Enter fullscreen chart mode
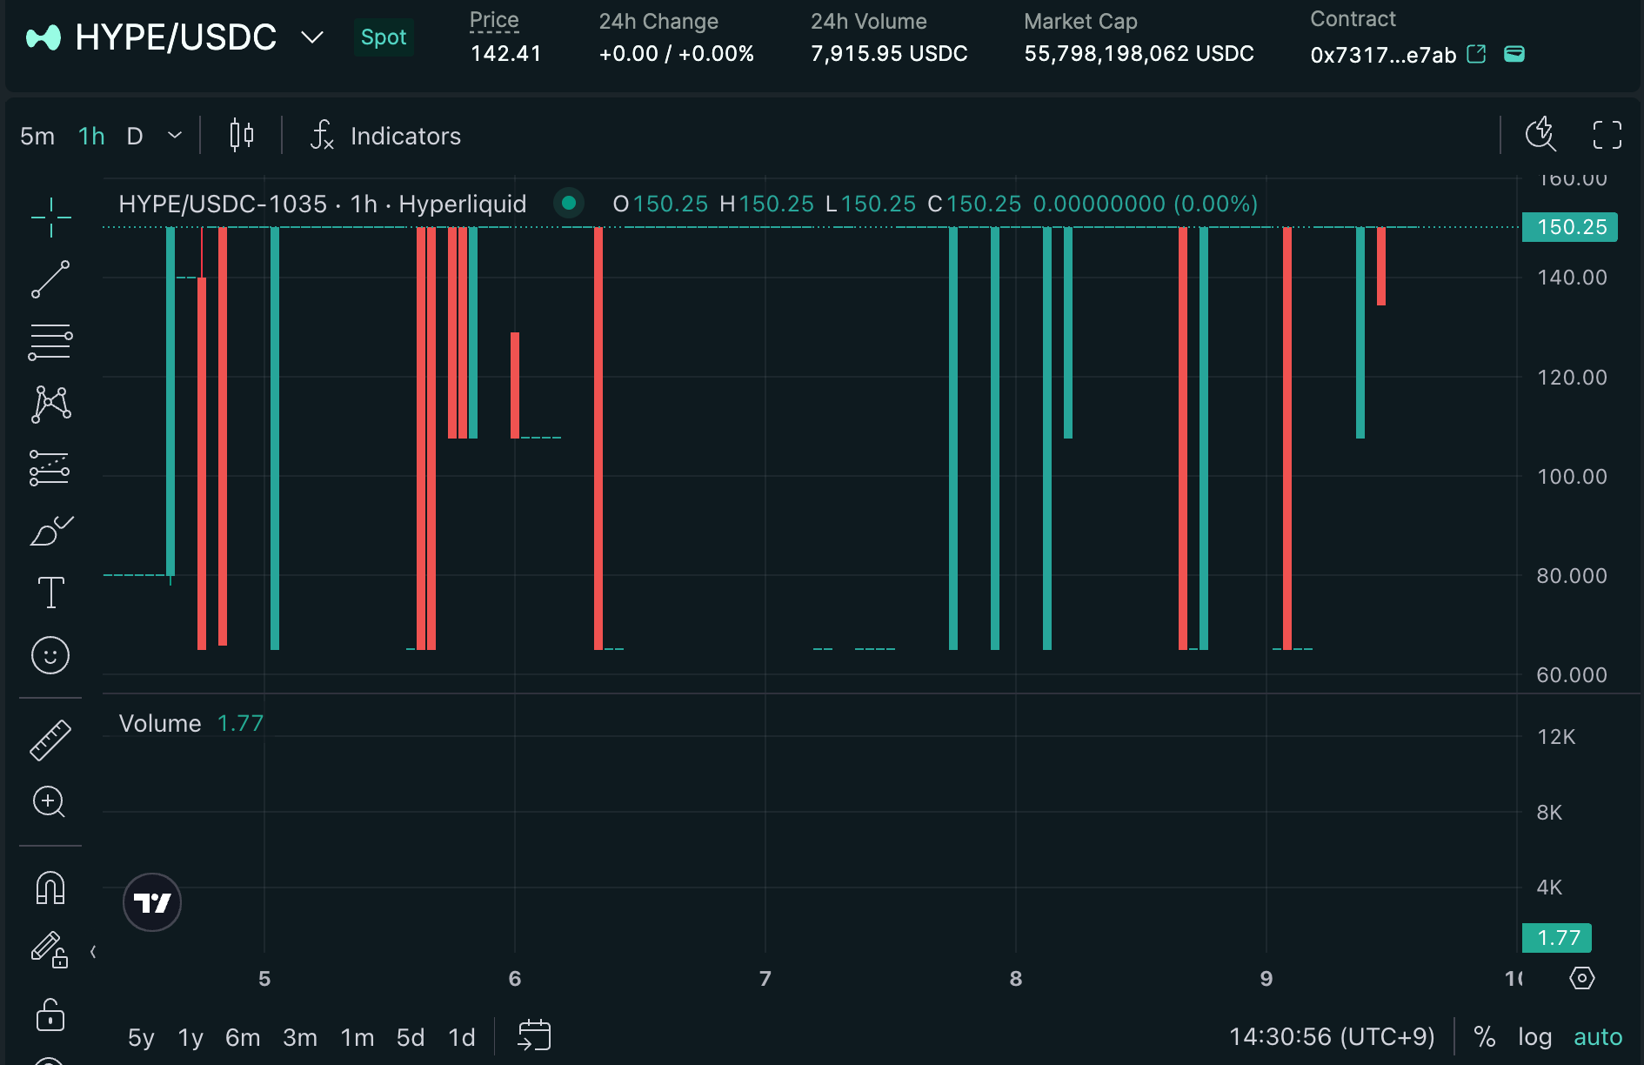This screenshot has width=1644, height=1065. click(1607, 135)
